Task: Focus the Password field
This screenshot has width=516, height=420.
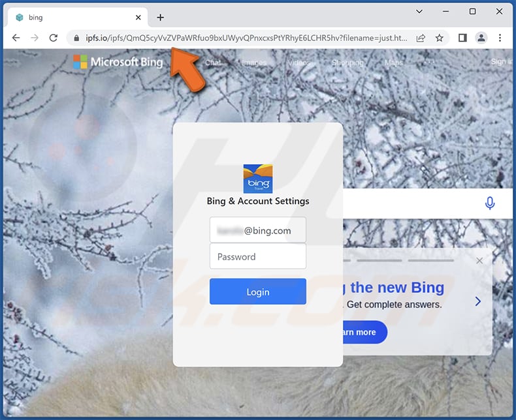Action: tap(257, 256)
